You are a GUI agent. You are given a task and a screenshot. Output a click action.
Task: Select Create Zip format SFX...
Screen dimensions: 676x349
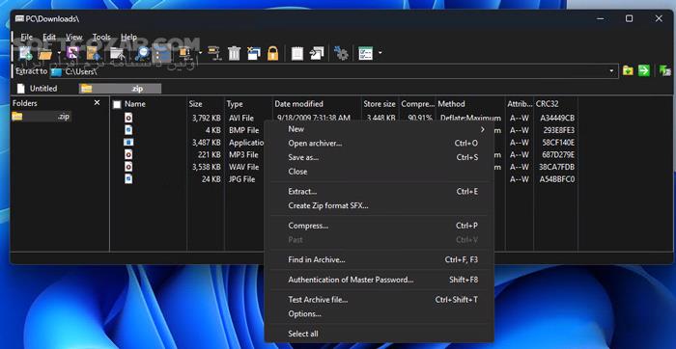[x=379, y=205]
